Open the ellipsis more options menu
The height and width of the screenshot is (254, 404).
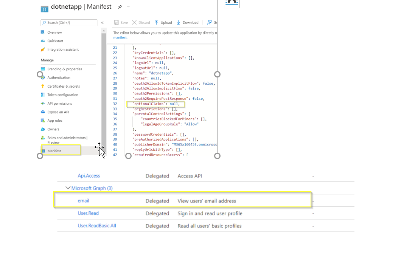(x=129, y=7)
